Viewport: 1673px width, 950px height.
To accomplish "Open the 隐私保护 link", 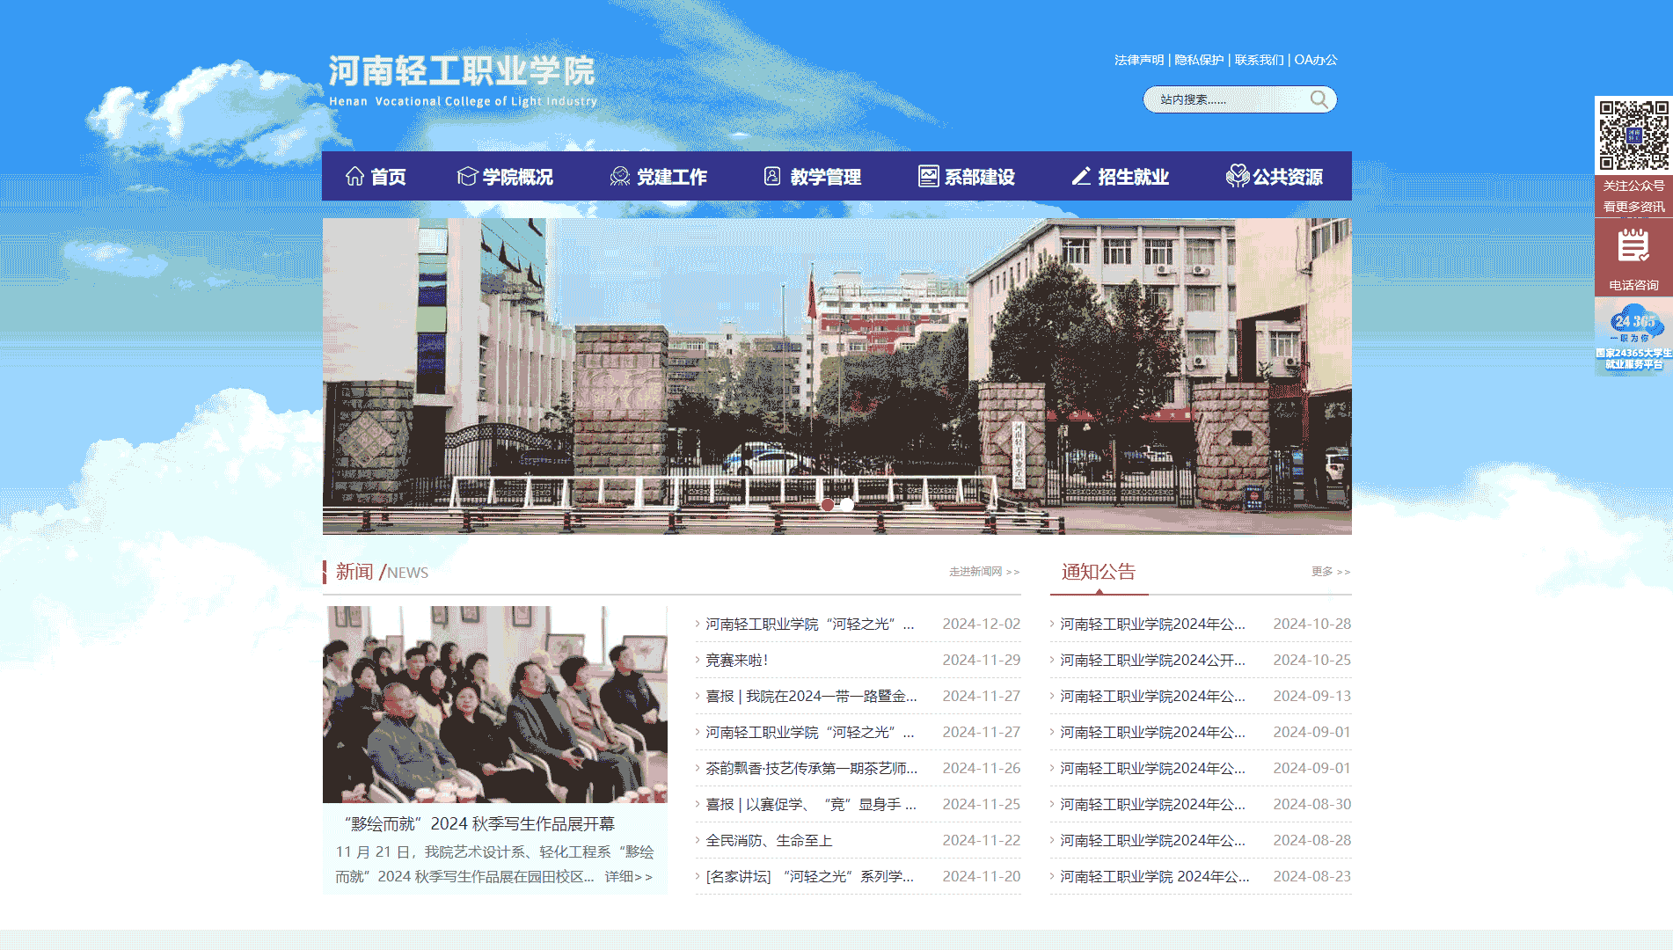I will (x=1199, y=60).
